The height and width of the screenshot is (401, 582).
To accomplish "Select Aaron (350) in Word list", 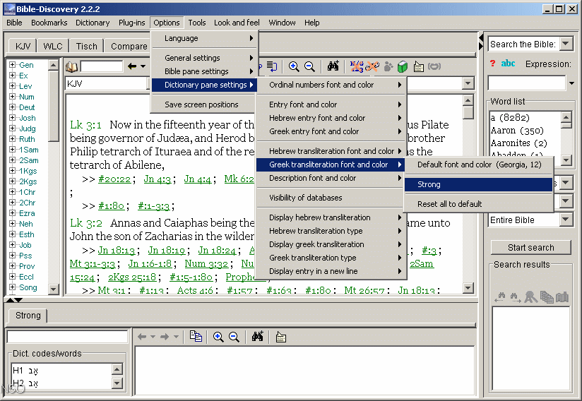I will (517, 131).
